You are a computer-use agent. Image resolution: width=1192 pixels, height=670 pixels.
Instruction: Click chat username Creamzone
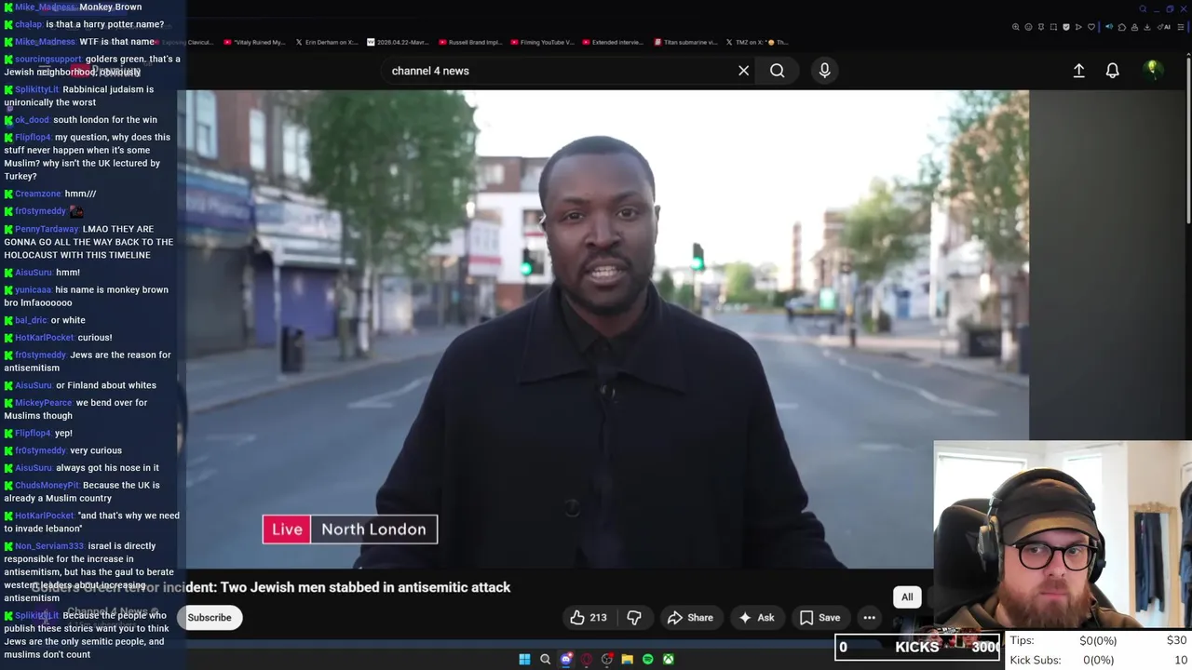[x=37, y=194]
